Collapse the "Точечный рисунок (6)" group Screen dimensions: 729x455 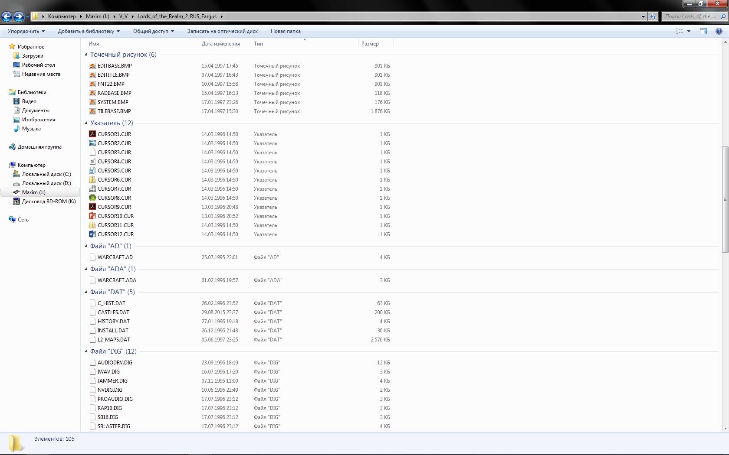[x=86, y=55]
